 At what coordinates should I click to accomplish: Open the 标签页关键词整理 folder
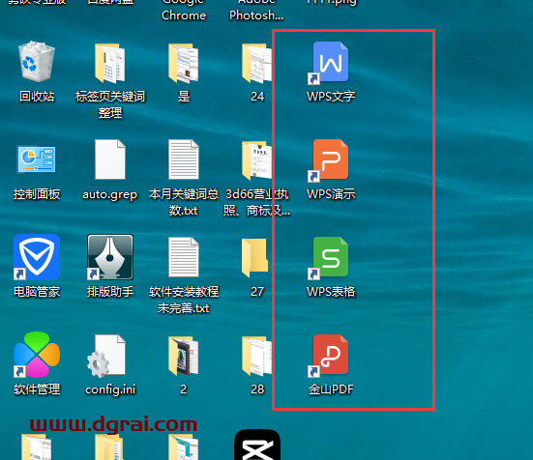pyautogui.click(x=110, y=63)
